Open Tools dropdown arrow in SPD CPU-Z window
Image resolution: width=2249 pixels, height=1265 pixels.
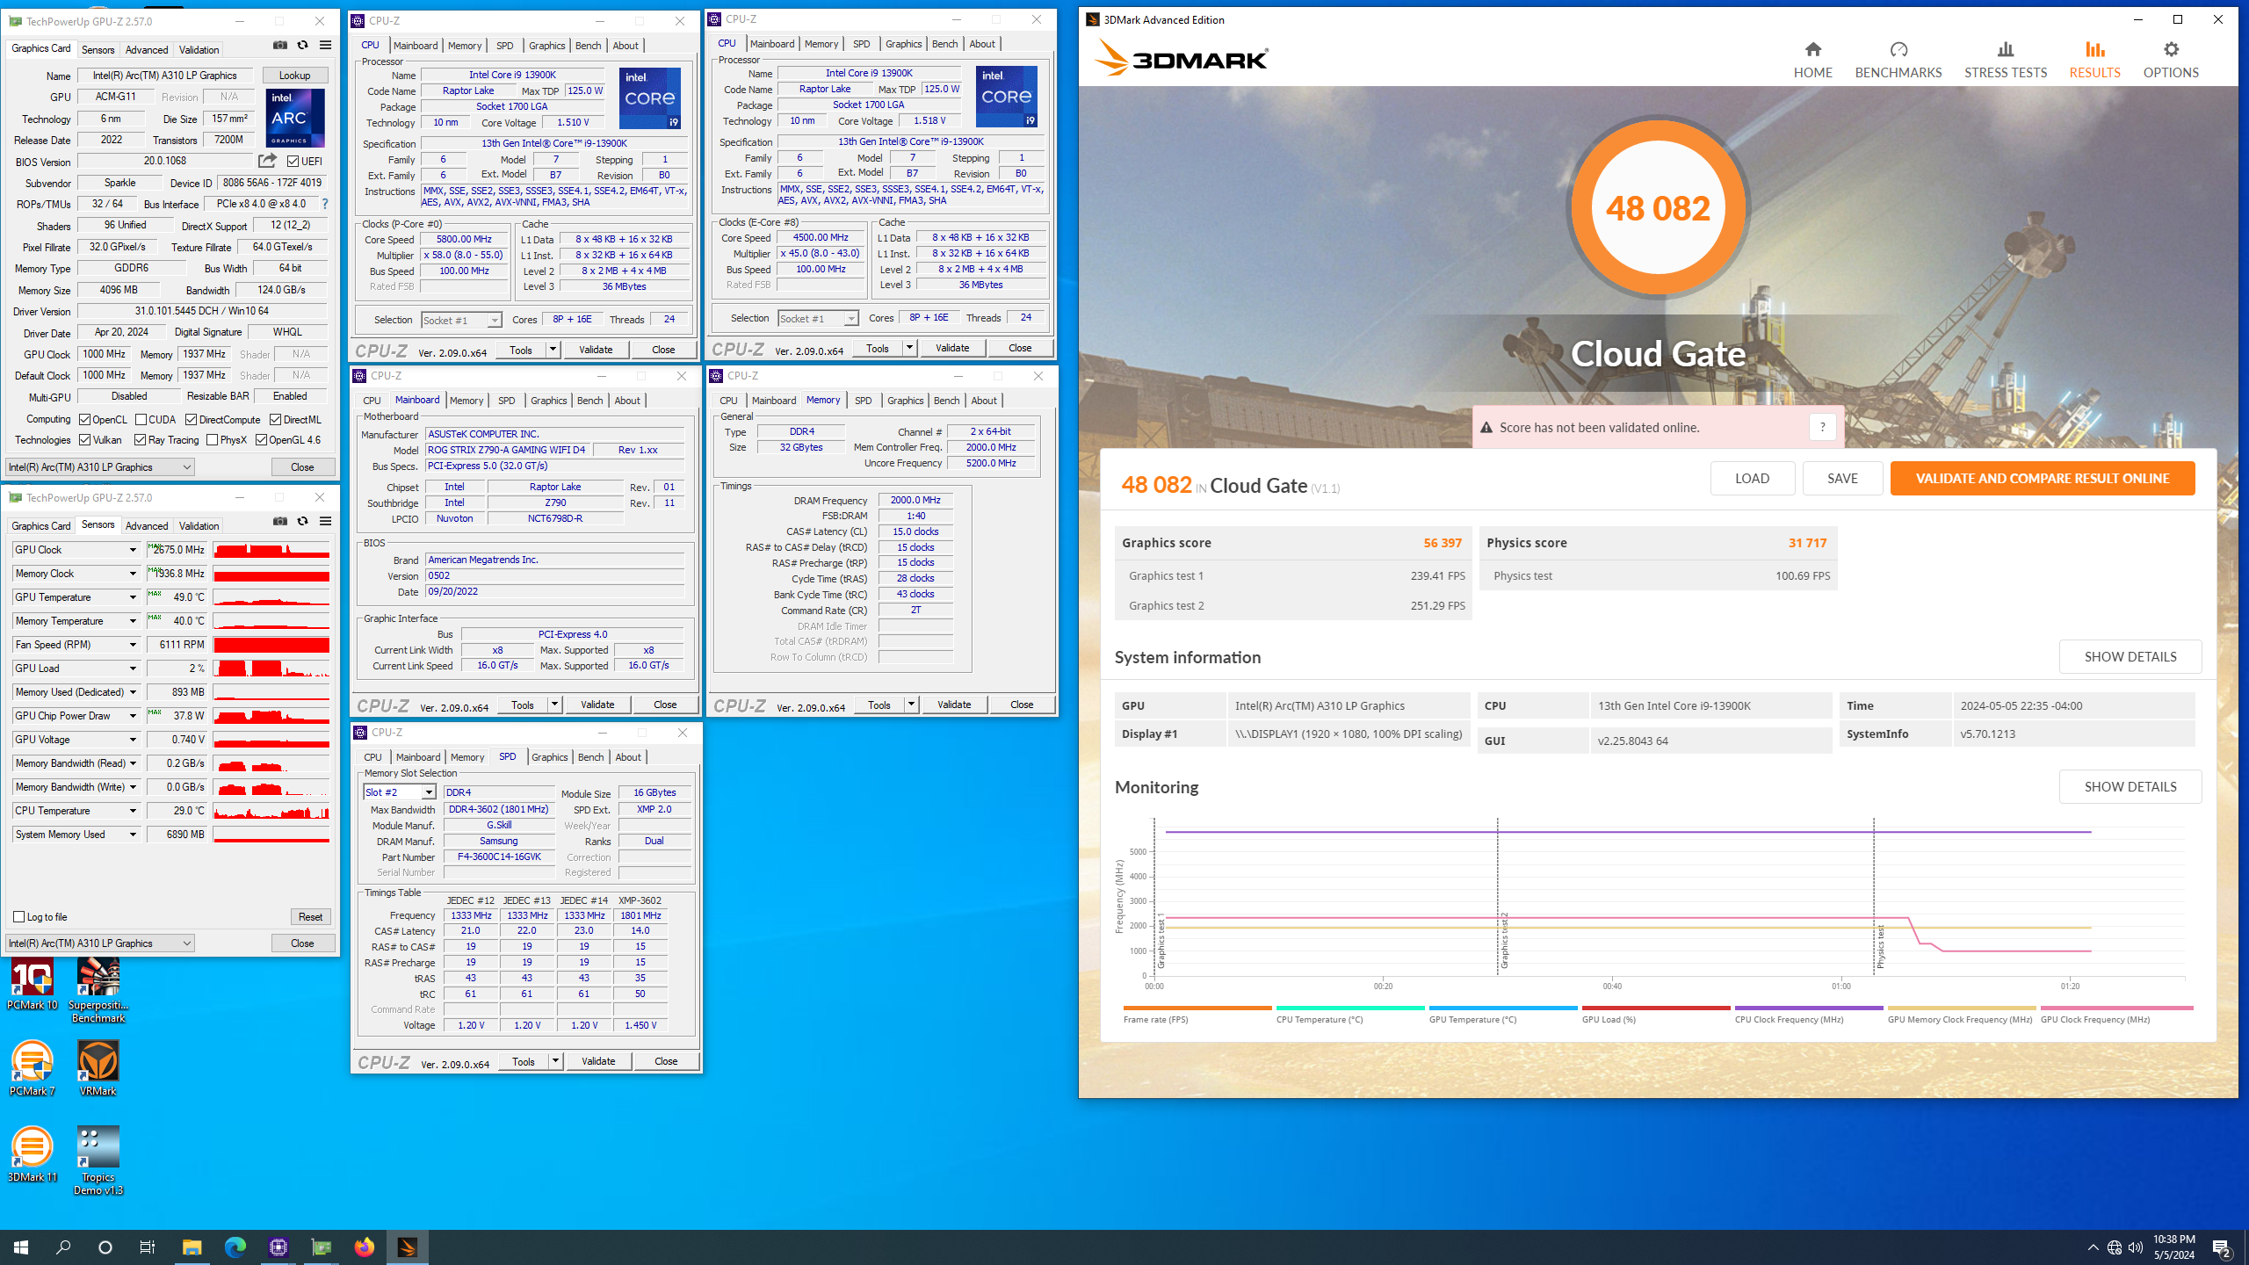pyautogui.click(x=555, y=1061)
